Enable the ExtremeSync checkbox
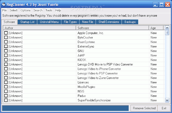 (x=6, y=46)
